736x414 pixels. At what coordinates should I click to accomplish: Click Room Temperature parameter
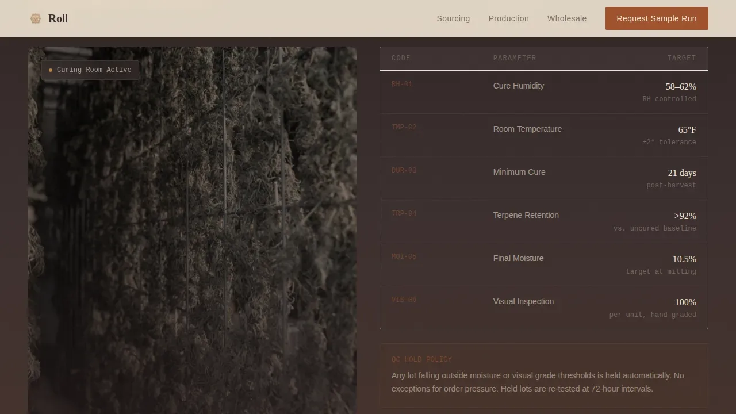[x=527, y=129]
